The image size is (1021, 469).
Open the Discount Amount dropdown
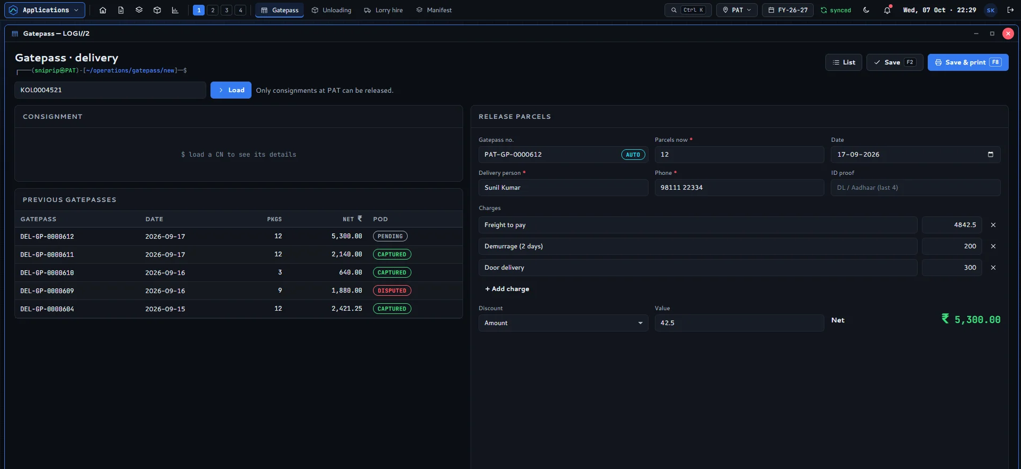[x=563, y=323]
